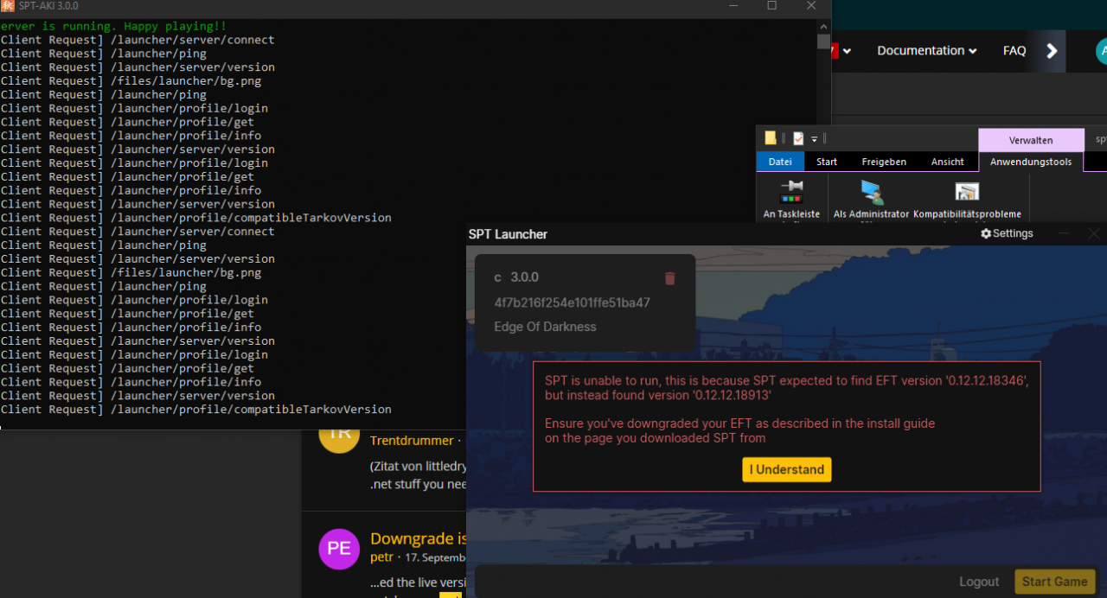
Task: Click the TR user avatar in forum
Action: pos(339,437)
